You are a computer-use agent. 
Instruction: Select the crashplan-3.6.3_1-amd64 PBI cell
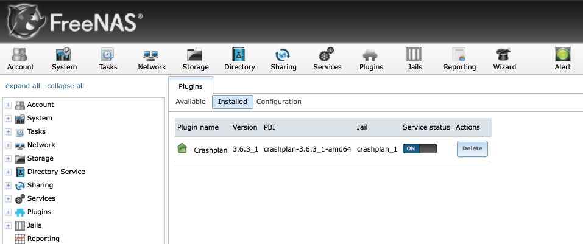[308, 149]
